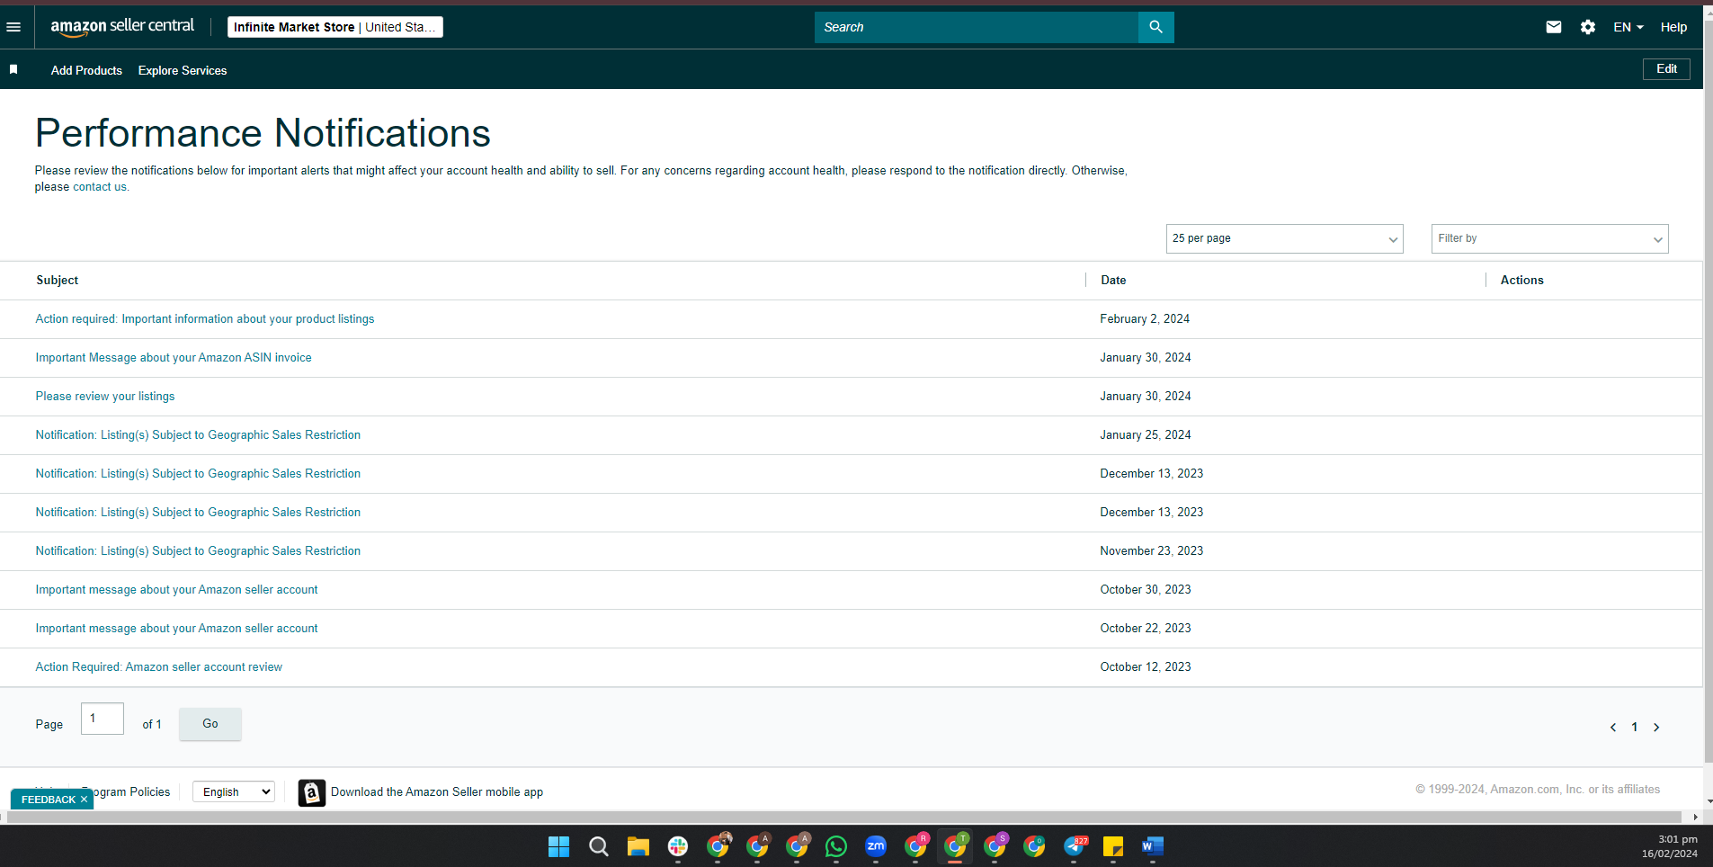Click the Amazon Seller Central logo
The width and height of the screenshot is (1713, 867).
pyautogui.click(x=122, y=27)
